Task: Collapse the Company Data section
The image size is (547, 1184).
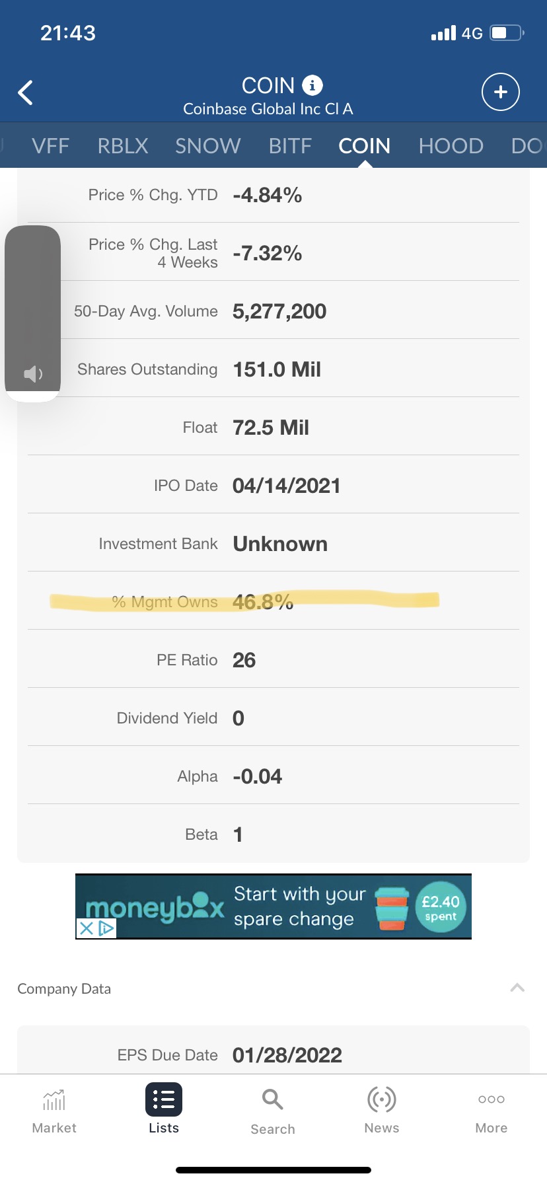Action: 517,988
